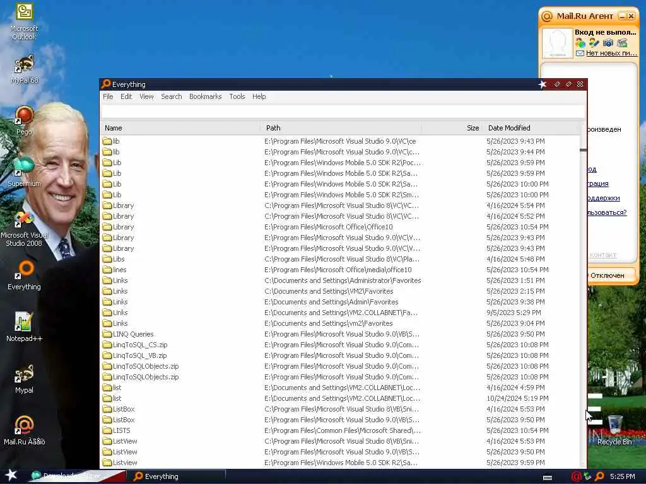
Task: Switch to the Downloads taskbar button
Action: point(76,476)
